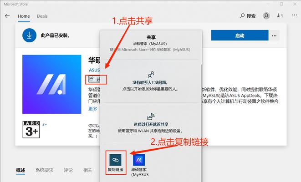Click the installed download circle icon
Image resolution: width=301 pixels, height=182 pixels.
point(29,35)
